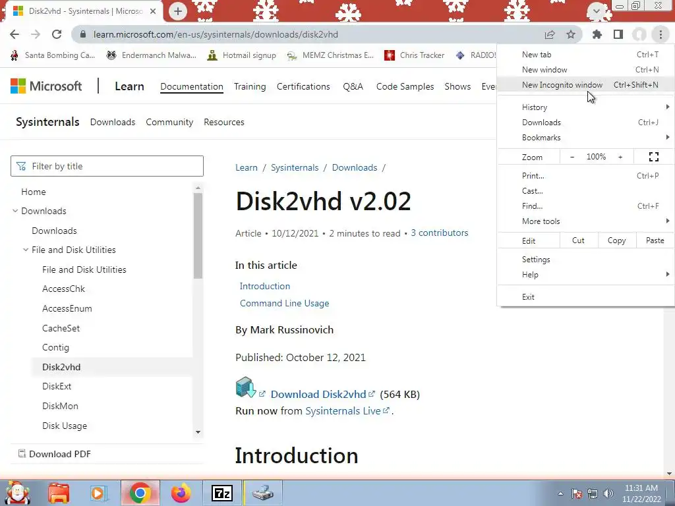Image resolution: width=675 pixels, height=506 pixels.
Task: Increase zoom with the plus button
Action: (620, 157)
